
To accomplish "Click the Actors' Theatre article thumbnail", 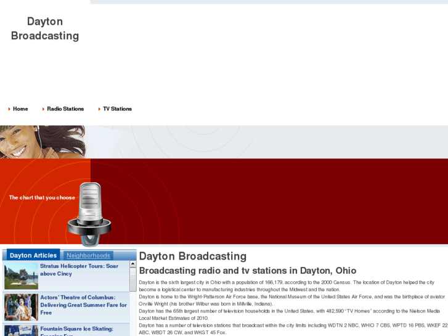I will coord(21,308).
